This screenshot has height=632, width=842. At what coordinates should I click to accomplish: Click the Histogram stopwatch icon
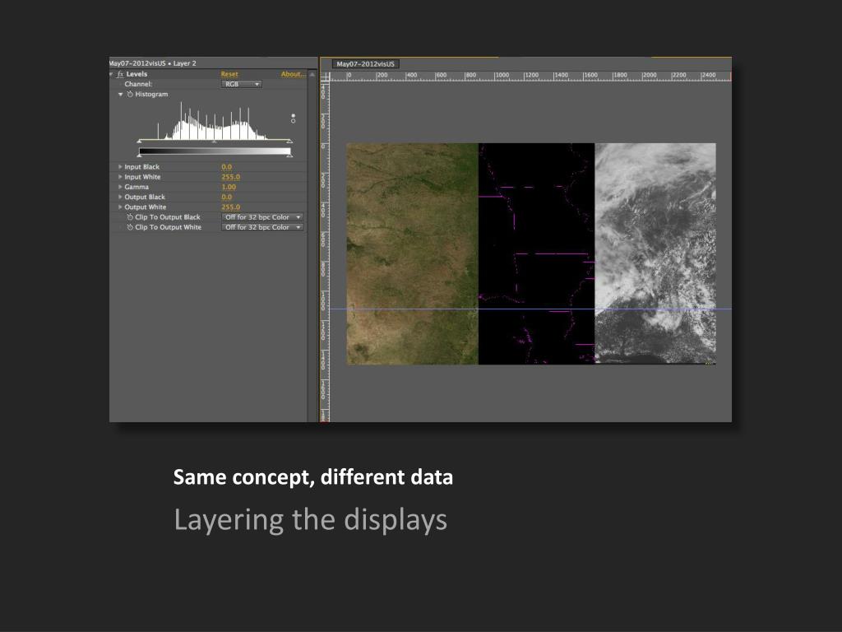click(130, 95)
